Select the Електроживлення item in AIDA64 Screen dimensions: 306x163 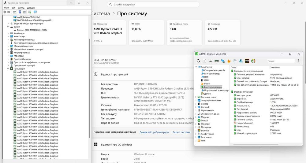click(211, 87)
